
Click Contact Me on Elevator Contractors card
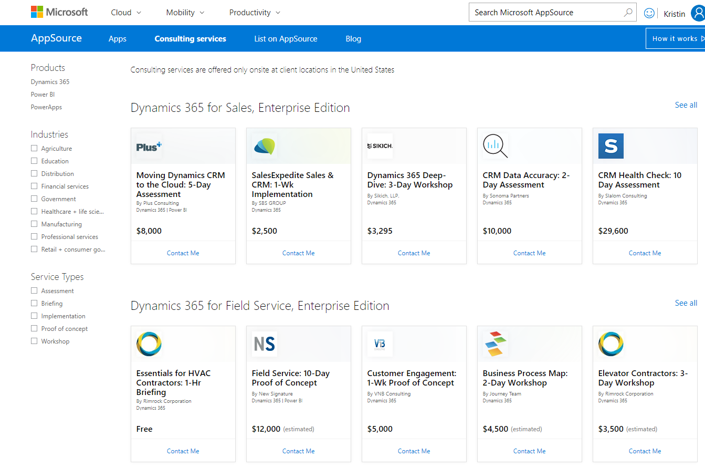click(645, 451)
